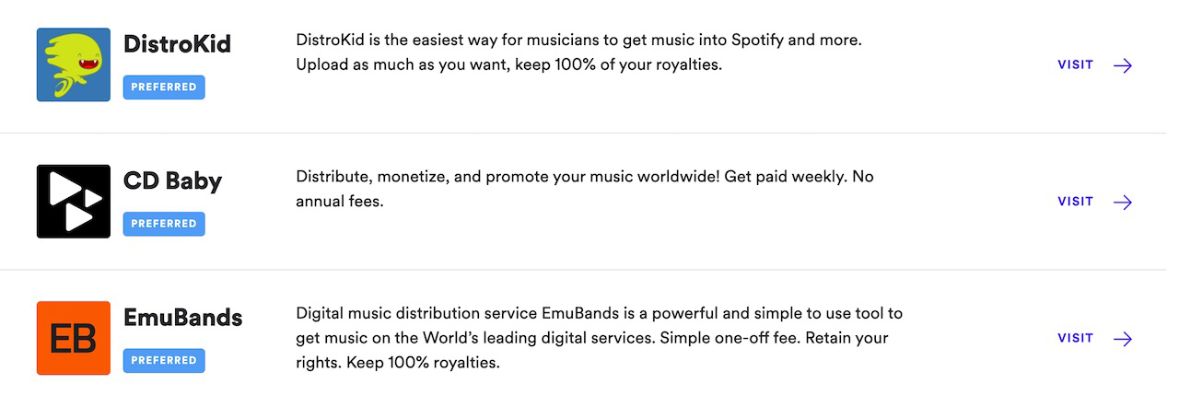Viewport: 1179px width, 407px height.
Task: Click the orange EmuBands EB logo
Action: 74,338
